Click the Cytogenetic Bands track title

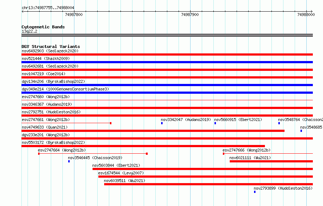pos(43,27)
